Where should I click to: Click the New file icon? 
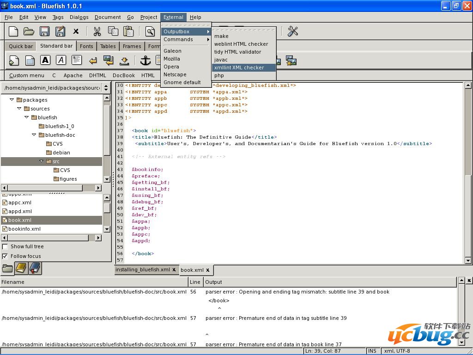coord(14,31)
